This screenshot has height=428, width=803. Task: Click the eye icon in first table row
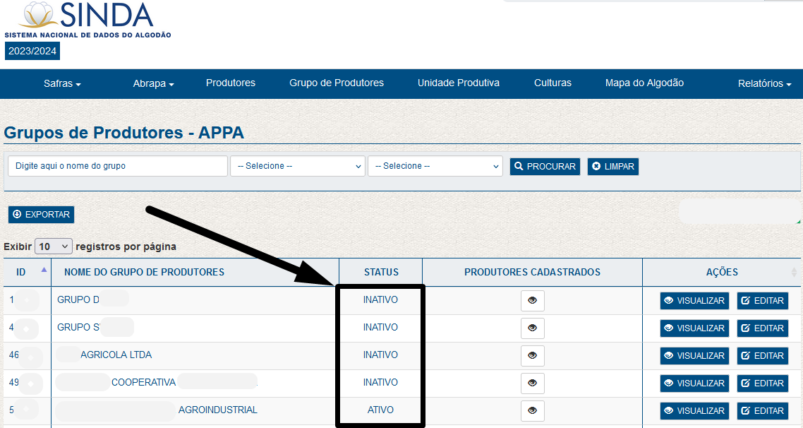click(x=533, y=301)
